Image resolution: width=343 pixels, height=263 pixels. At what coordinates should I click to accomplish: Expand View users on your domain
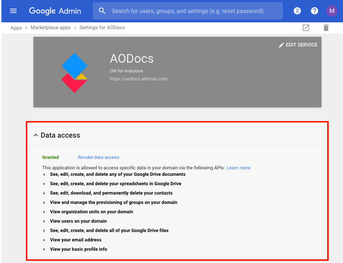44,222
